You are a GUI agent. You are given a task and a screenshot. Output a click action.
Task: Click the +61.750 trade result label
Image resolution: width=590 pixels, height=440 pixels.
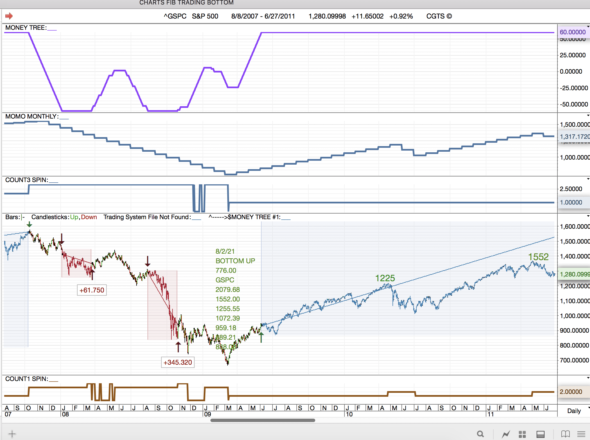coord(92,290)
